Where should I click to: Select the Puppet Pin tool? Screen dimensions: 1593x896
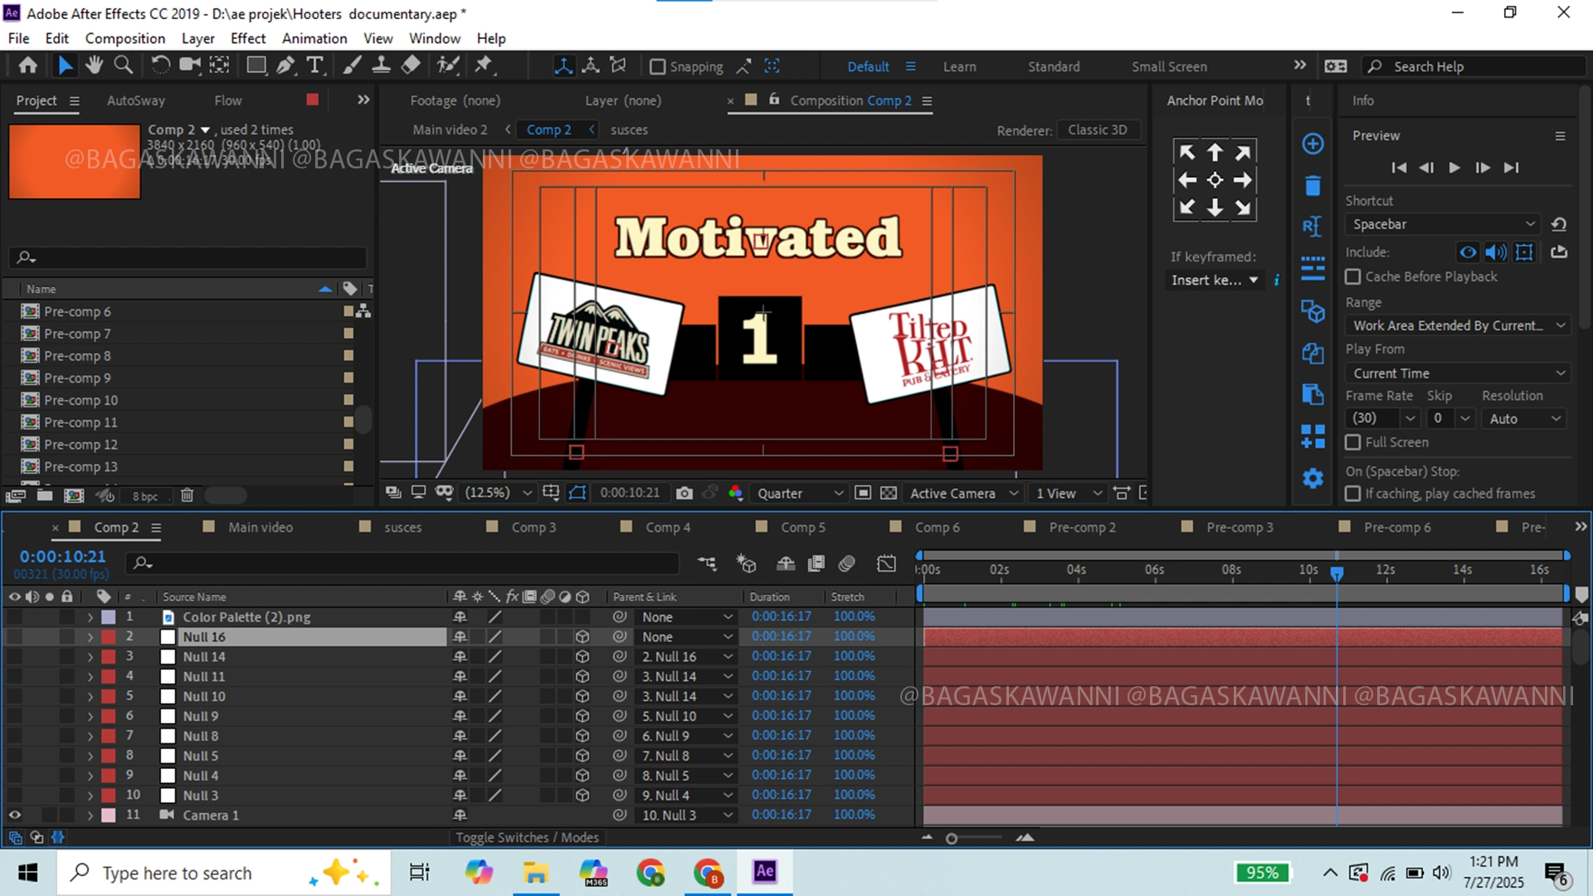(x=484, y=66)
